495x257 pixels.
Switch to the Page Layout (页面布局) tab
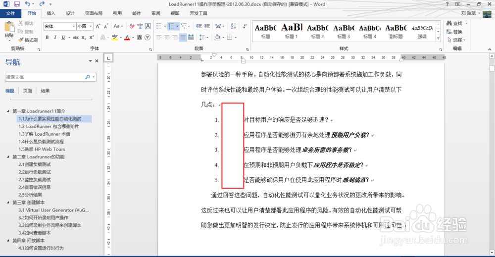pos(94,13)
